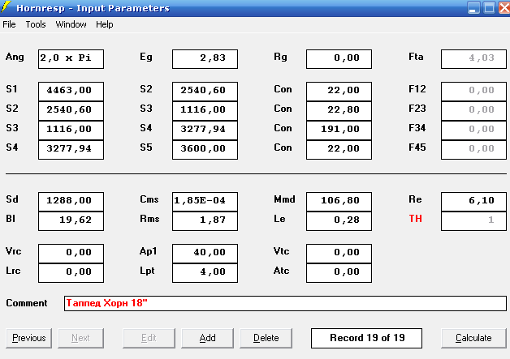Click the Add record button
Viewport: 510px width, 359px height.
pyautogui.click(x=208, y=338)
